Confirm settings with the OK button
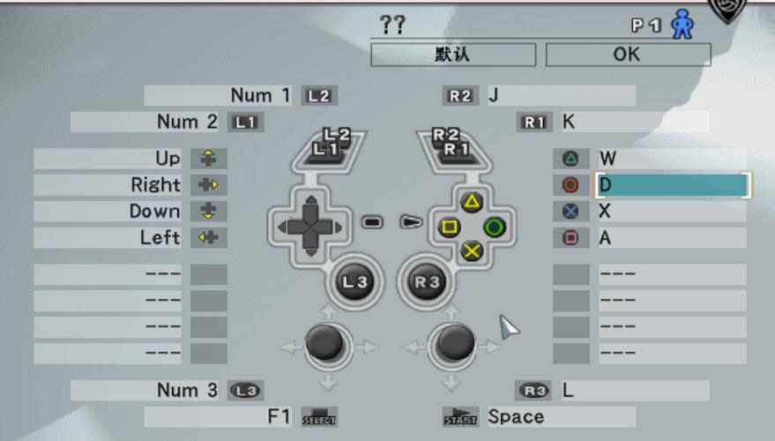 [629, 55]
